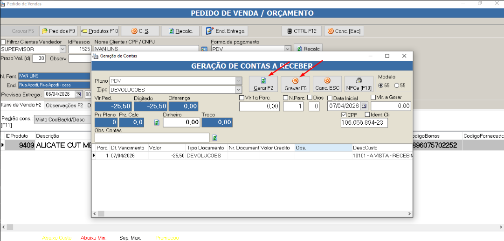Uncheck the CPF checkbox
The height and width of the screenshot is (241, 504).
[x=344, y=115]
